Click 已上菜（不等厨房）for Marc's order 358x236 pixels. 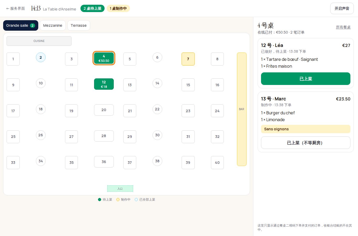306,143
